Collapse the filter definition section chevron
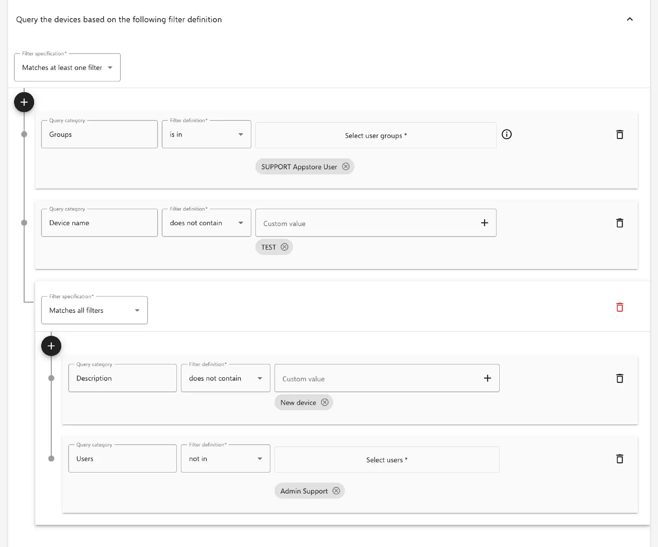658x547 pixels. coord(630,19)
